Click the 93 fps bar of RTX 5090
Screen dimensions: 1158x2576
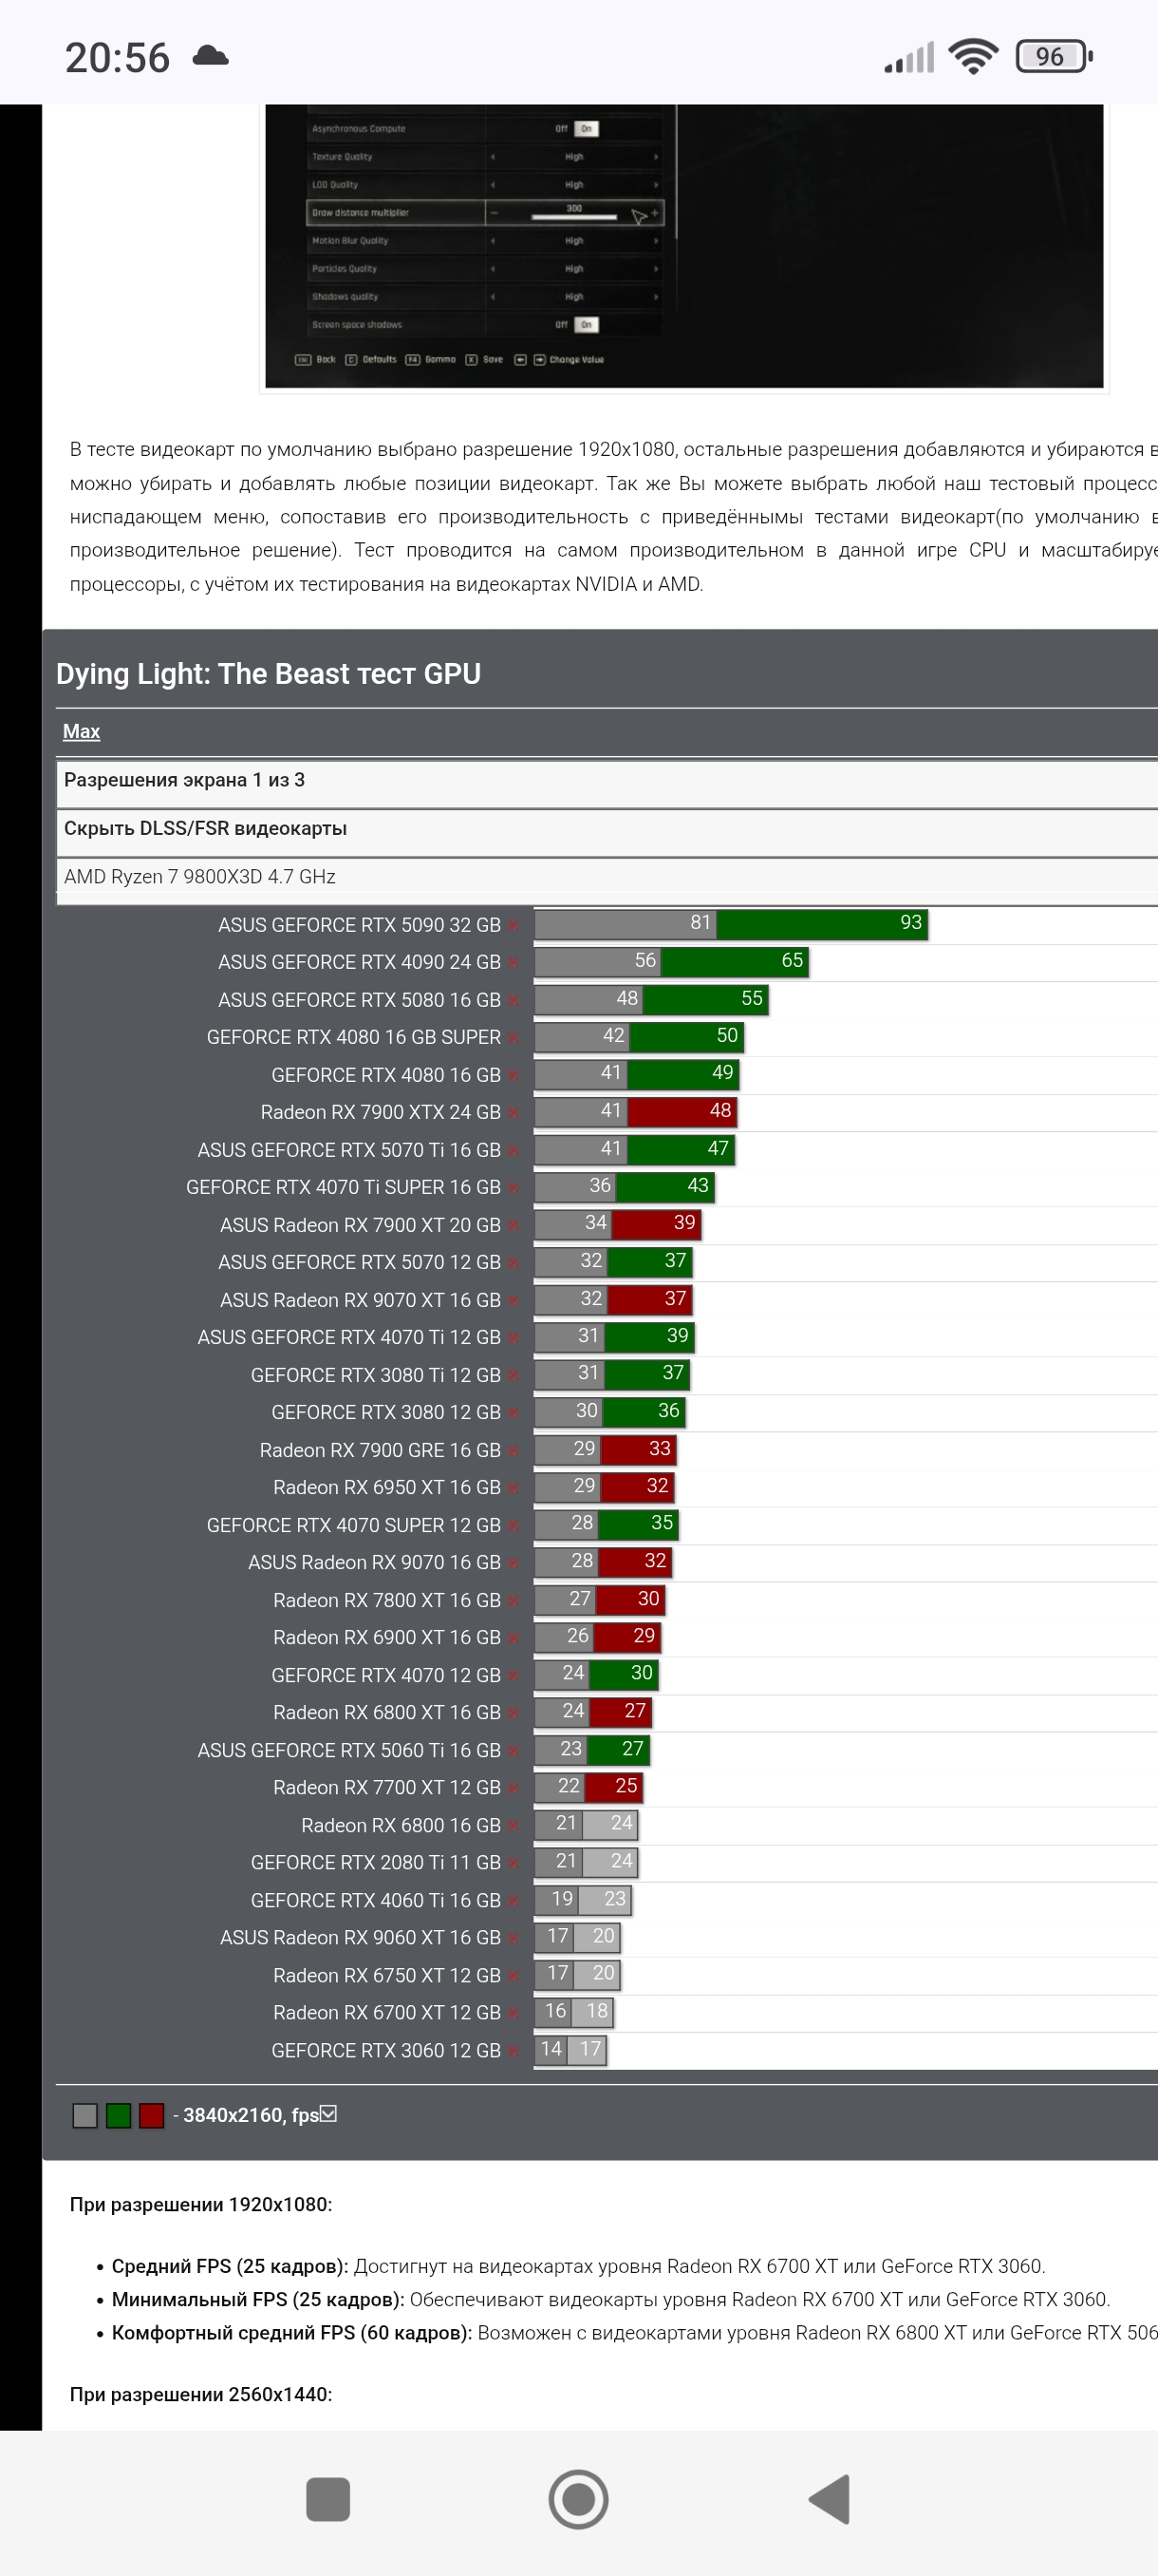click(822, 924)
